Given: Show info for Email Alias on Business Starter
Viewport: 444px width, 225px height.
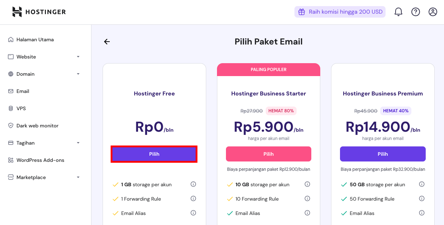Looking at the screenshot, I should click(307, 213).
